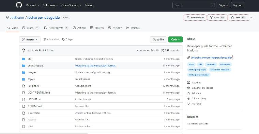Open the master branch selector

pyautogui.click(x=30, y=39)
